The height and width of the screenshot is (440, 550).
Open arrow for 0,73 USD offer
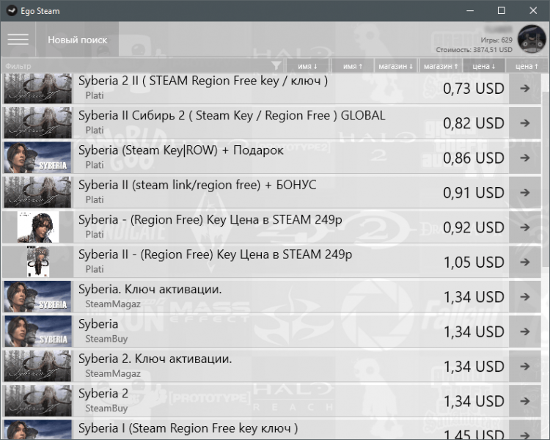click(525, 88)
